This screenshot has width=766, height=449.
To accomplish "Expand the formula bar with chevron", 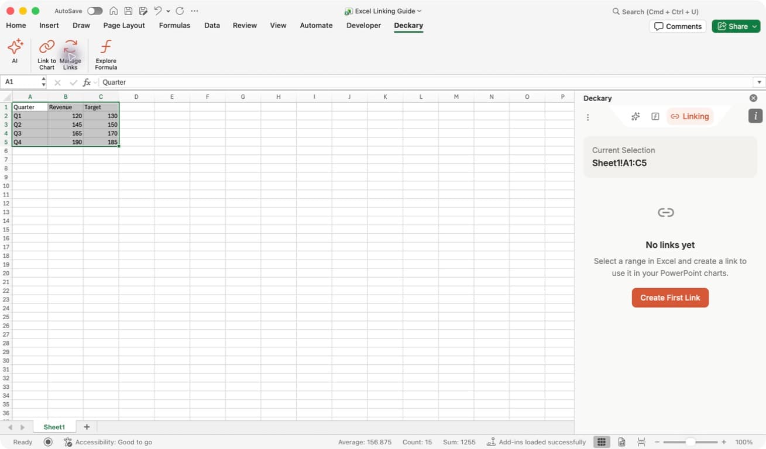I will click(759, 82).
